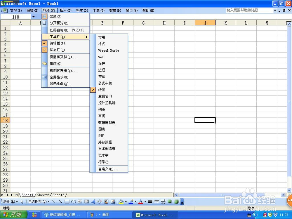Open 自定义 customize toolbars dialog
The image size is (292, 219).
tap(109, 169)
